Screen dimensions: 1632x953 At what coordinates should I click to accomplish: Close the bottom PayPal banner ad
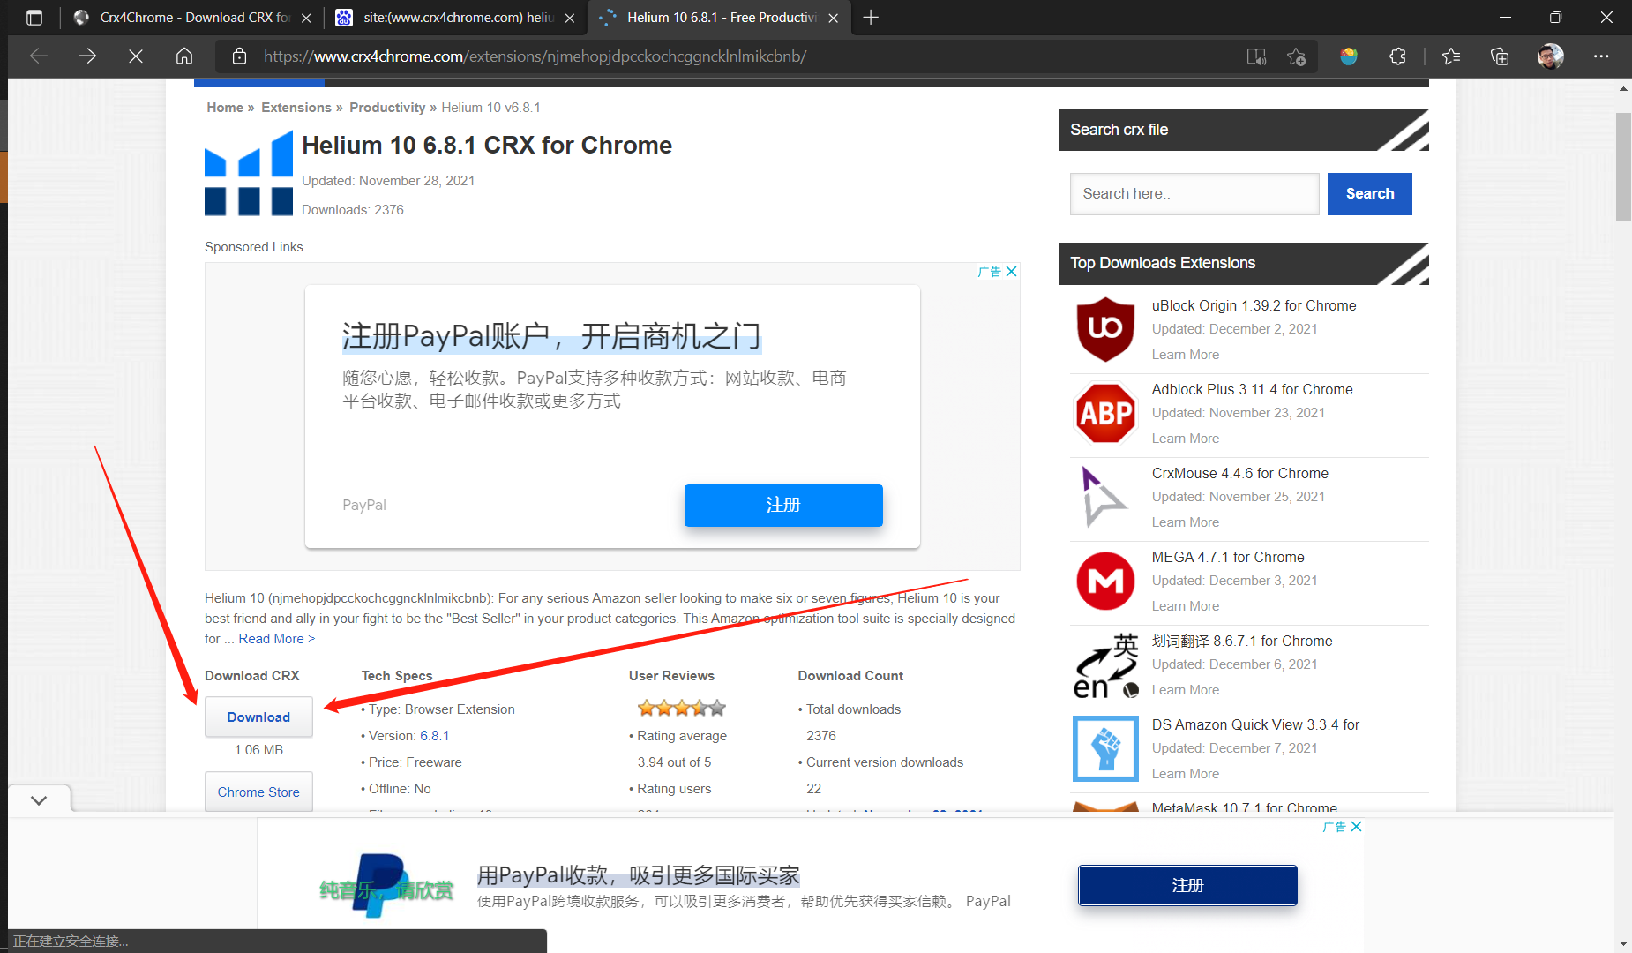1357,827
